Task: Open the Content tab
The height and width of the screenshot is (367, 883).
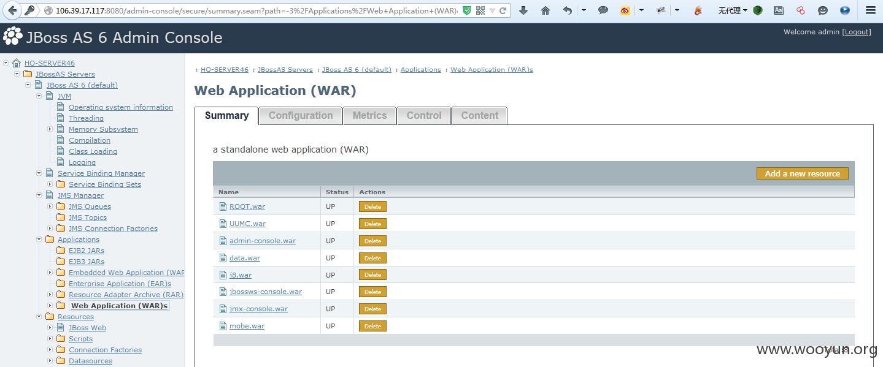Action: pos(480,115)
